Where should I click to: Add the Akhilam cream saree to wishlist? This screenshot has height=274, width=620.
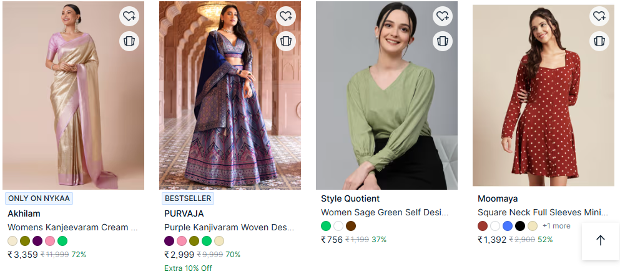(x=129, y=16)
